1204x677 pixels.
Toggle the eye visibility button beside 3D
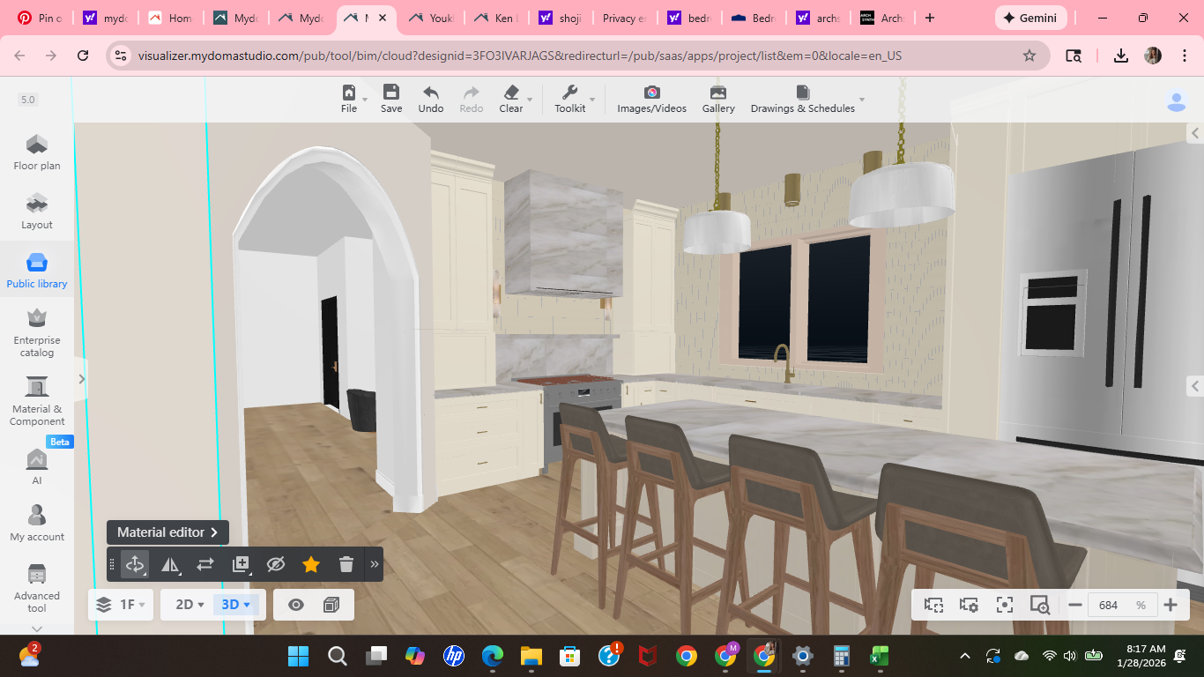pyautogui.click(x=296, y=605)
